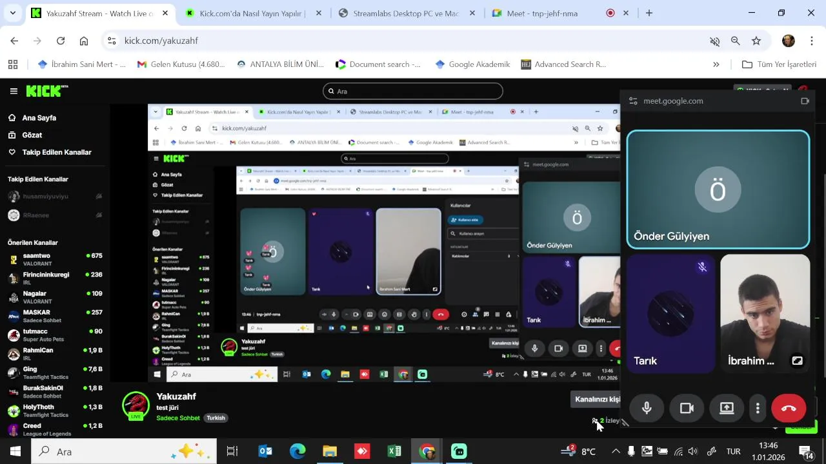The height and width of the screenshot is (464, 826).
Task: Go back in browser
Action: (14, 41)
